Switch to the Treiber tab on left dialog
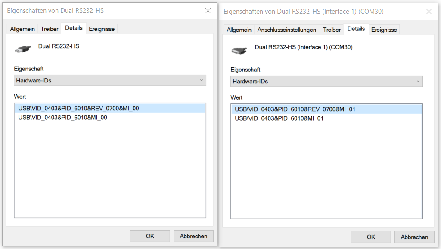441x249 pixels. (49, 29)
